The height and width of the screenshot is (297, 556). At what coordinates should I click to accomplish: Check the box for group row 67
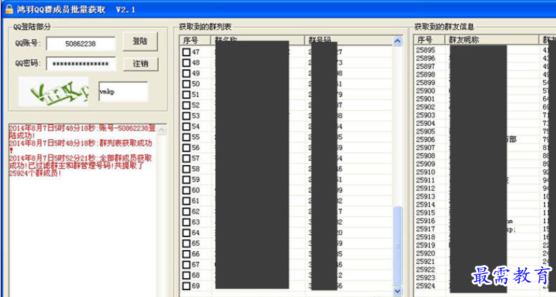(187, 264)
